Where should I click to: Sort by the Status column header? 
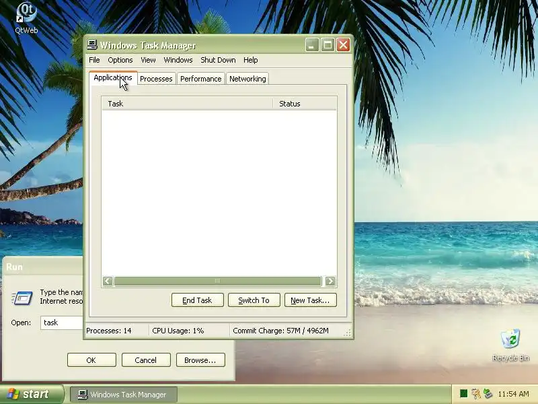(x=305, y=104)
